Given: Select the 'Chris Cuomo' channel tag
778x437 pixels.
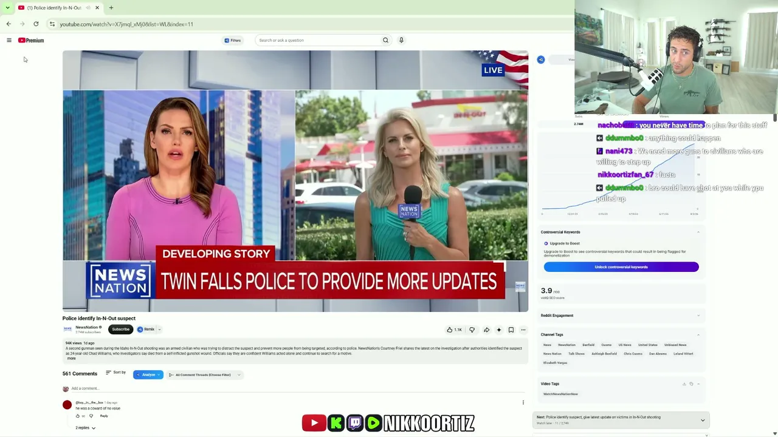Looking at the screenshot, I should coord(633,354).
